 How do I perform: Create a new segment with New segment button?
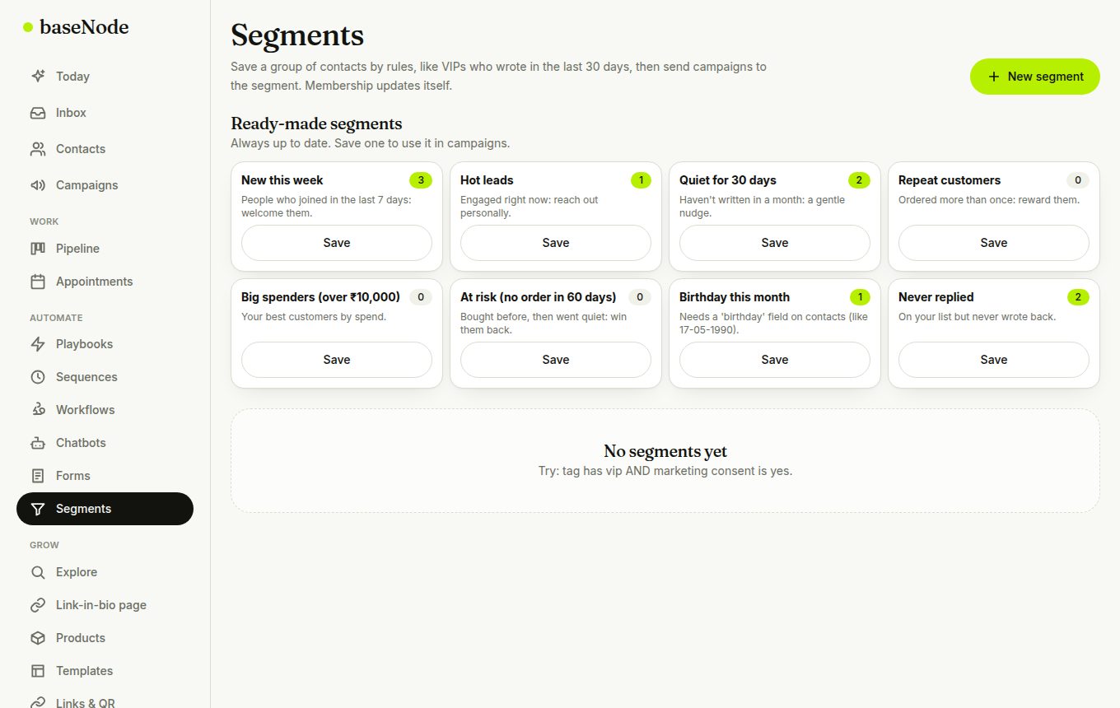click(x=1035, y=77)
